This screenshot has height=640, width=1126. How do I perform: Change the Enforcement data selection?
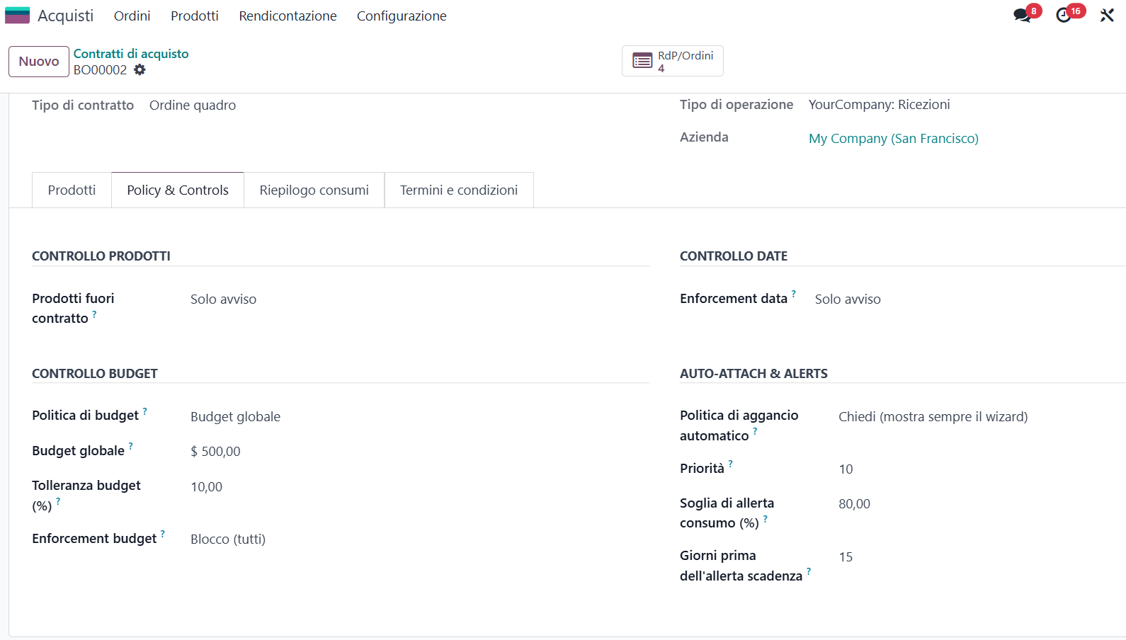coord(963,299)
